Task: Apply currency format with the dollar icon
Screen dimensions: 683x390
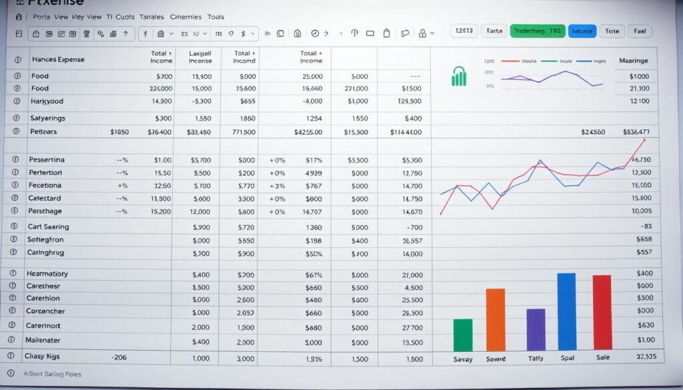Action: (243, 33)
